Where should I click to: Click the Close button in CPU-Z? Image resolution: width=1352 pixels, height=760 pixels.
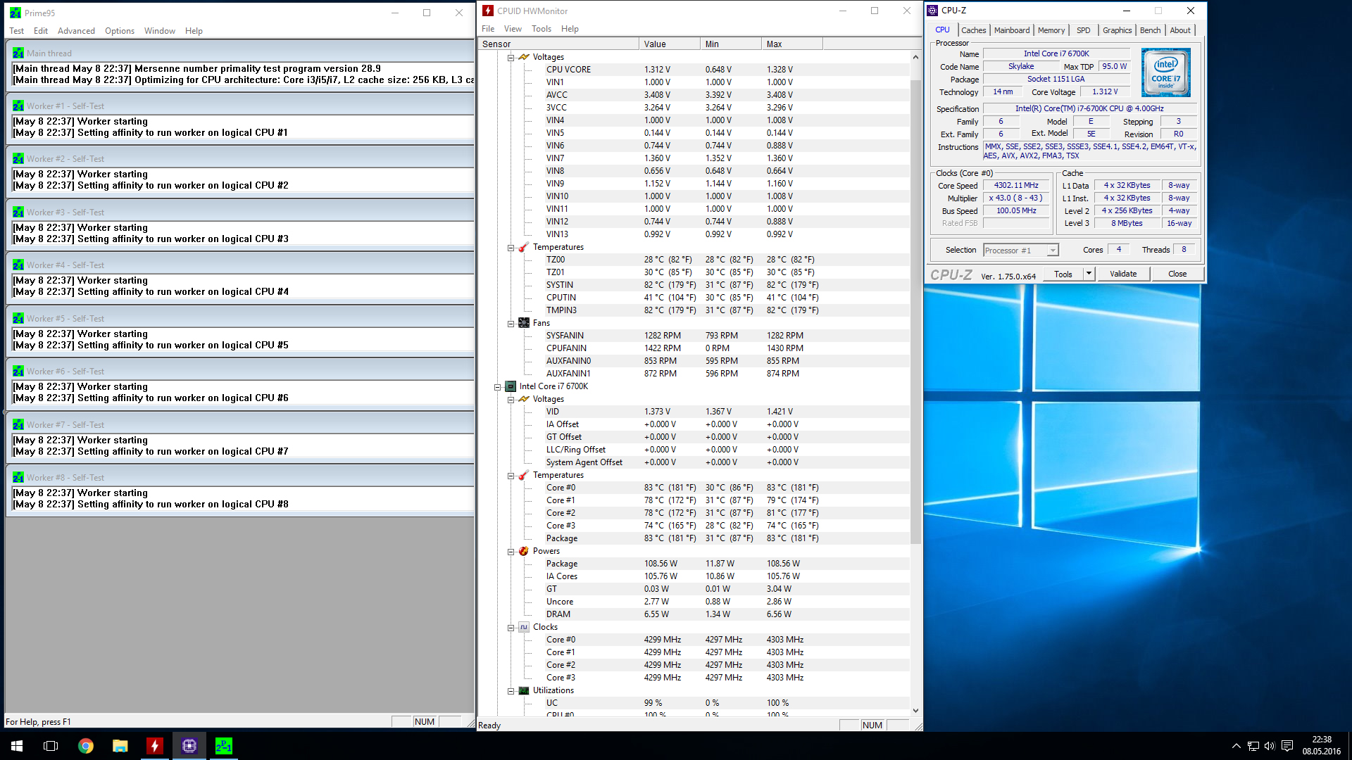pyautogui.click(x=1177, y=274)
